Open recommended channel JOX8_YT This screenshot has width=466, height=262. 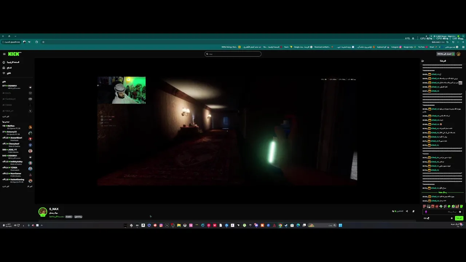point(17,151)
